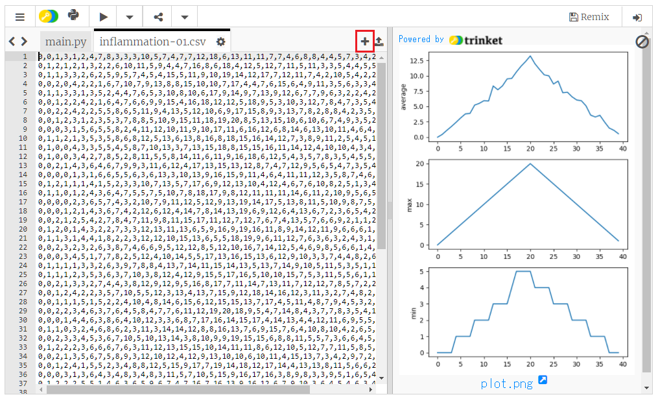Click the share icon
This screenshot has height=399, width=658.
158,18
